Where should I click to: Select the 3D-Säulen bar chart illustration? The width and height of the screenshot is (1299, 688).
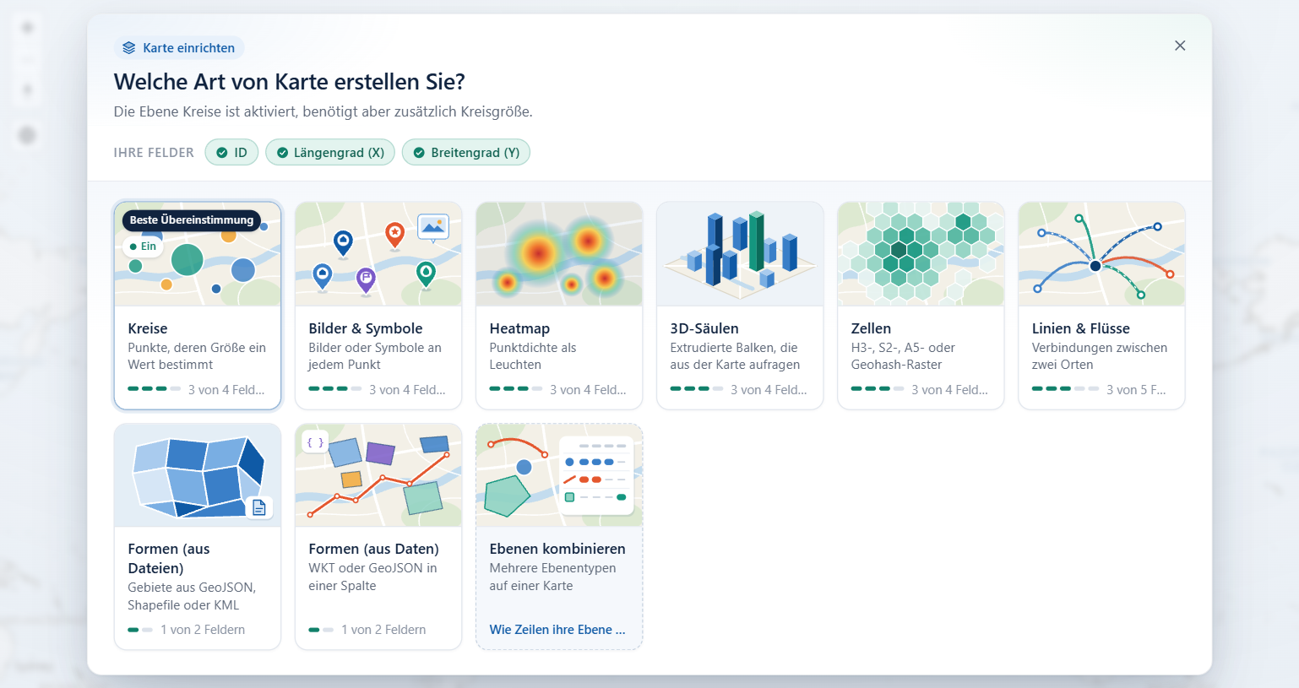click(740, 254)
